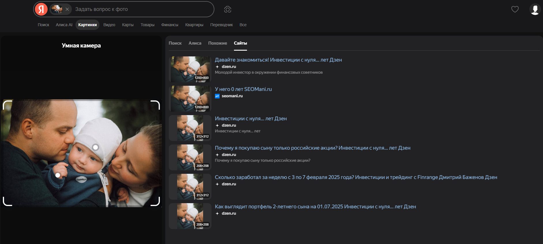Open the 'У него 0 лет SEOMani.ru' link
Viewport: 543px width, 244px height.
coord(243,89)
